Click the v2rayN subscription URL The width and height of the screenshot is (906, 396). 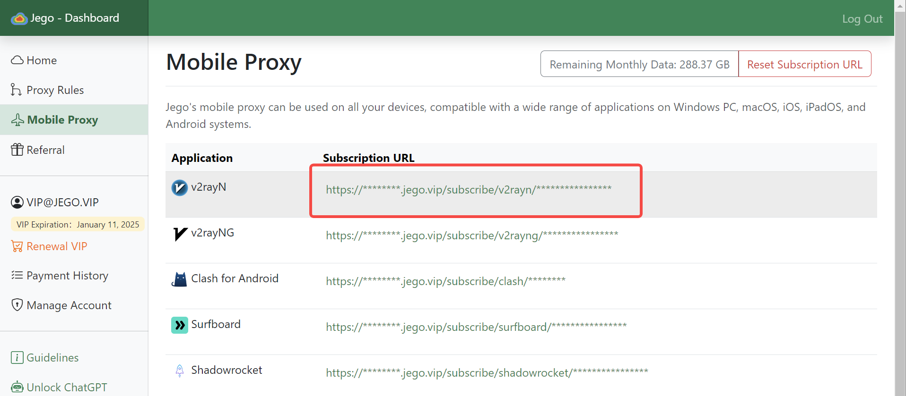pos(469,189)
